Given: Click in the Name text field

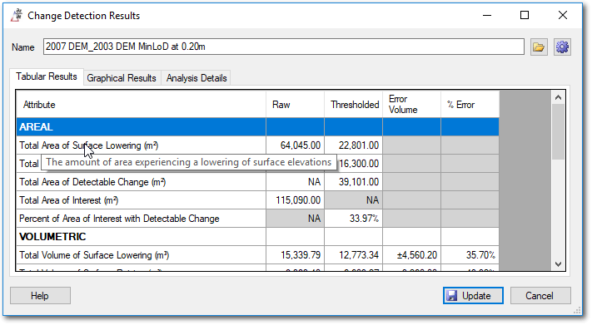Looking at the screenshot, I should click(x=284, y=47).
